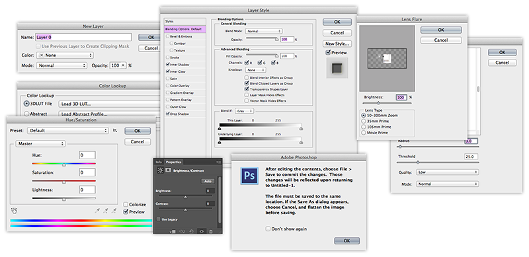Open the Master channel dropdown
Viewport: 529px width, 257px height.
(40, 143)
